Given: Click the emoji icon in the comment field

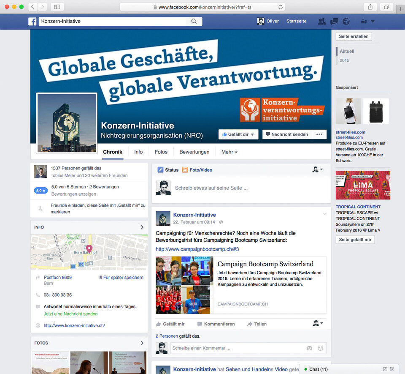Looking at the screenshot, I should [x=320, y=348].
